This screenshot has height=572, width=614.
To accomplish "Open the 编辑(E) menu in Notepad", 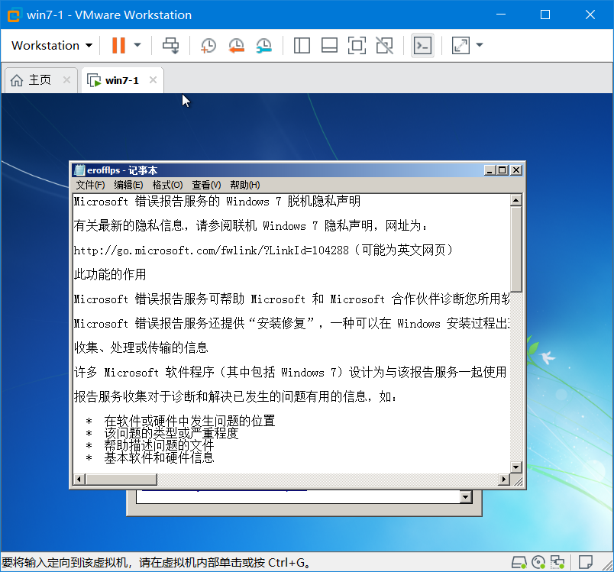I will click(128, 185).
